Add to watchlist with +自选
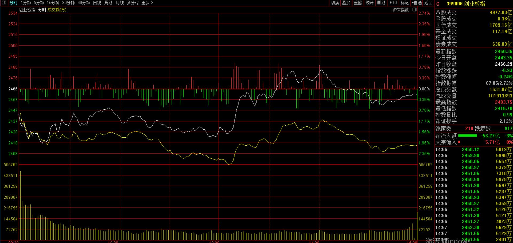This screenshot has height=243, width=513. (x=417, y=3)
